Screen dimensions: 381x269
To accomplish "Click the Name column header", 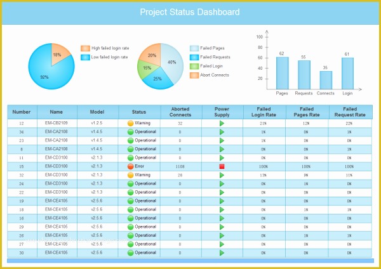I will point(57,112).
